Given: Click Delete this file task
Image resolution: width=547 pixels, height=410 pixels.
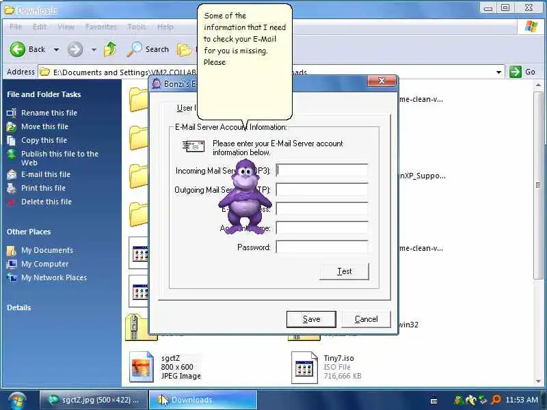Looking at the screenshot, I should click(46, 202).
